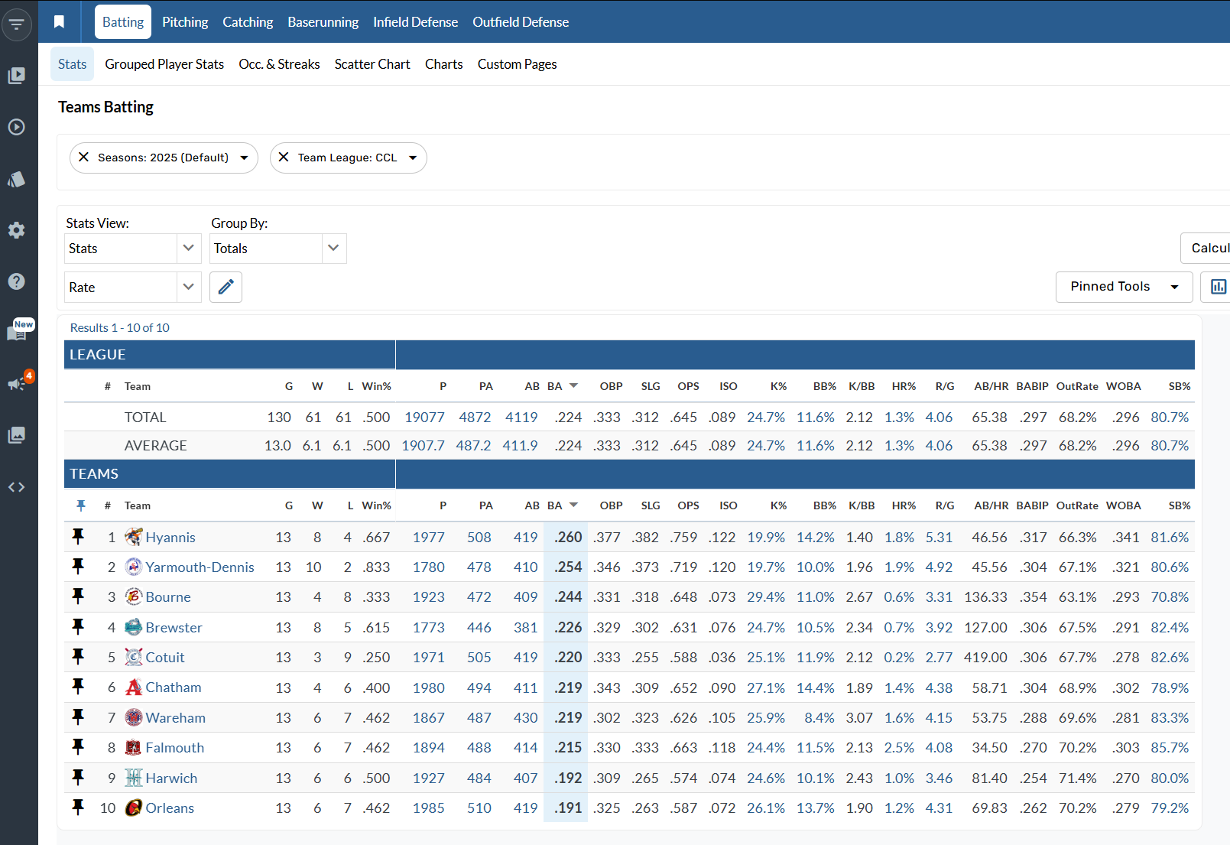
Task: Toggle the pin for Bourne row
Action: tap(78, 596)
